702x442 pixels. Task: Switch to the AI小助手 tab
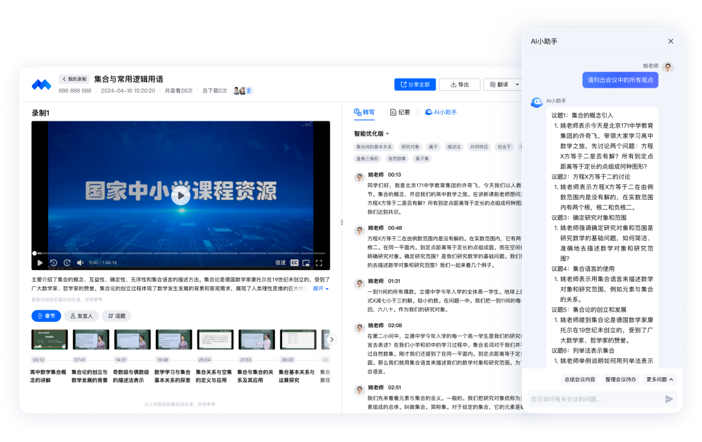click(443, 112)
